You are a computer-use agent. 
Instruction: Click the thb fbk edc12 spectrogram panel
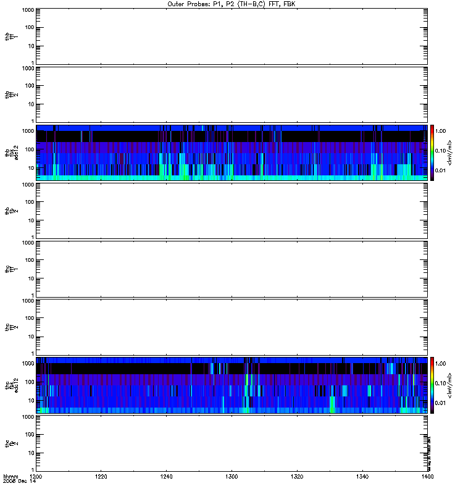click(232, 153)
